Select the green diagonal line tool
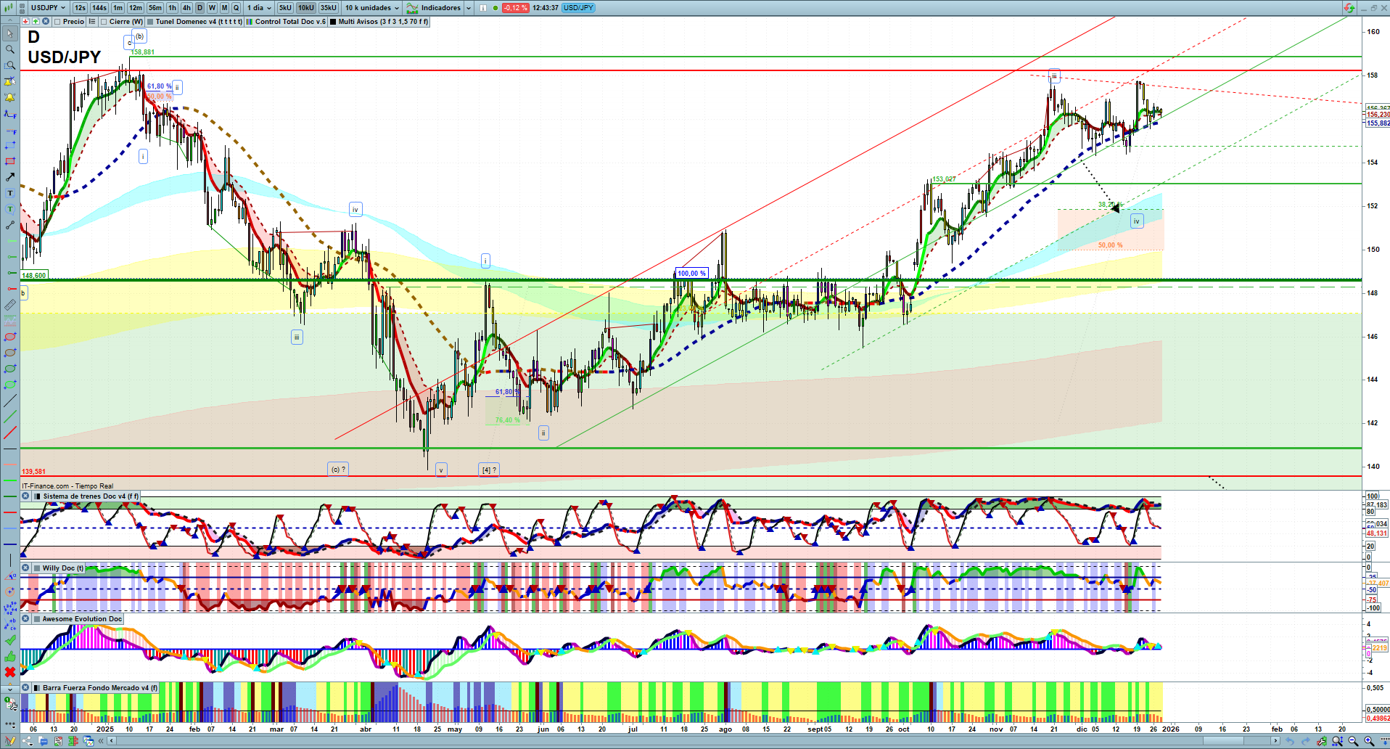1390x749 pixels. click(10, 417)
